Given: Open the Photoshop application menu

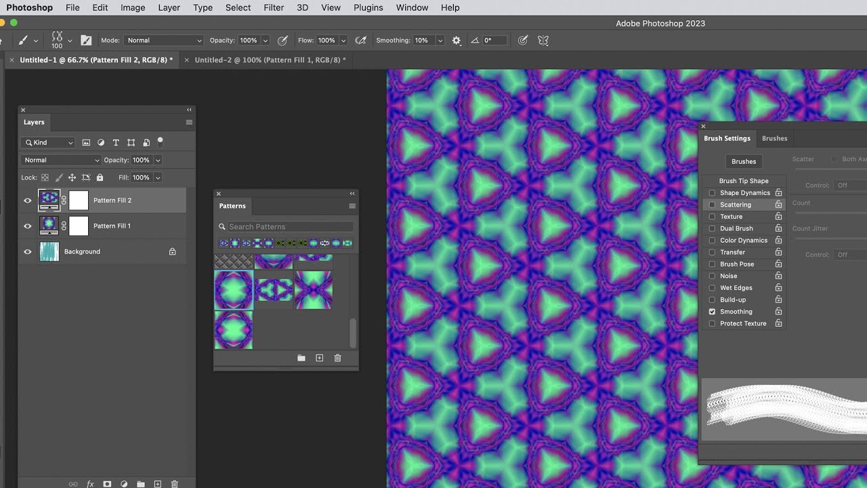Looking at the screenshot, I should [29, 7].
